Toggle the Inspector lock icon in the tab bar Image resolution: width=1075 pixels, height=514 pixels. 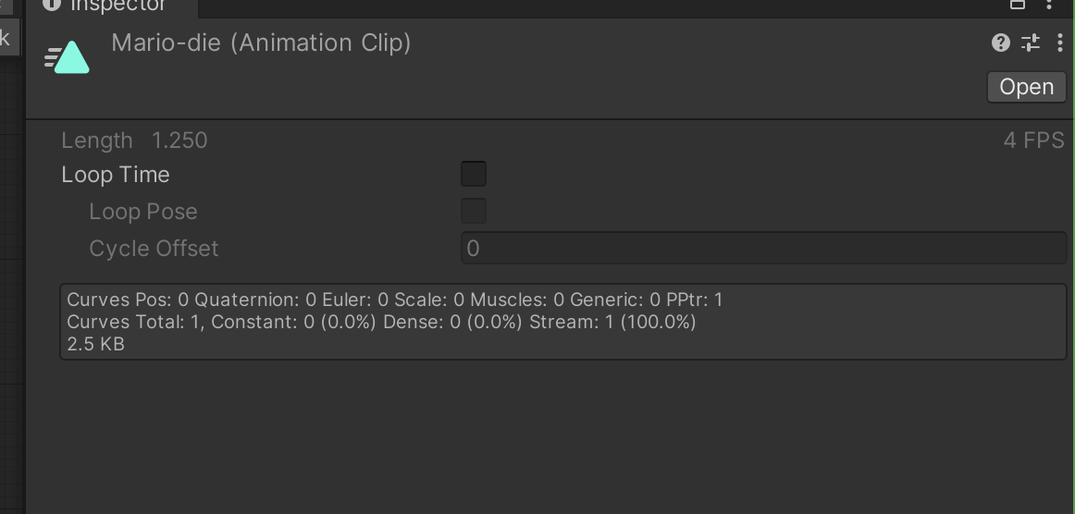point(1018,4)
